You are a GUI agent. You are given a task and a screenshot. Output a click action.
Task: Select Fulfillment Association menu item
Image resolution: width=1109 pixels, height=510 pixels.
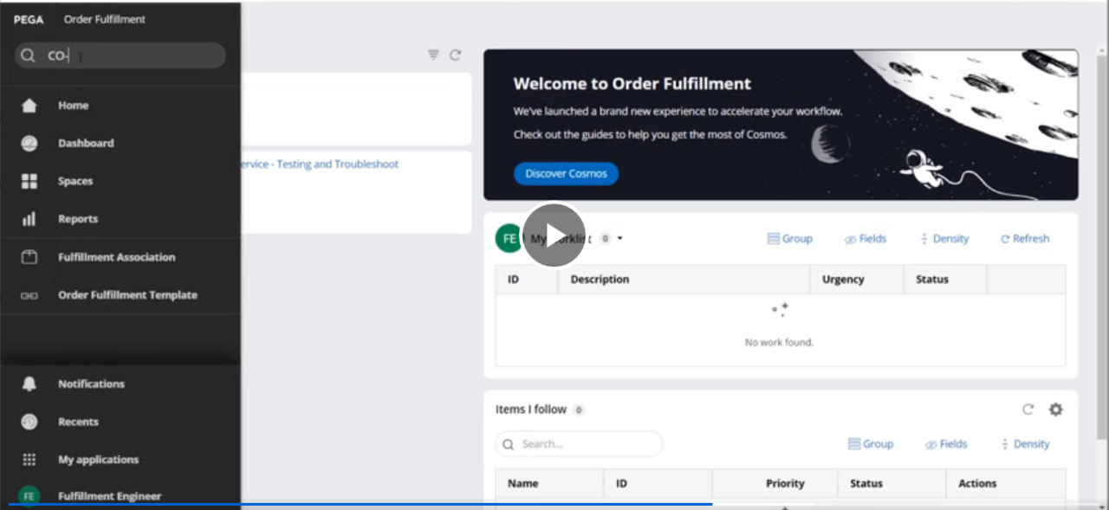(116, 257)
